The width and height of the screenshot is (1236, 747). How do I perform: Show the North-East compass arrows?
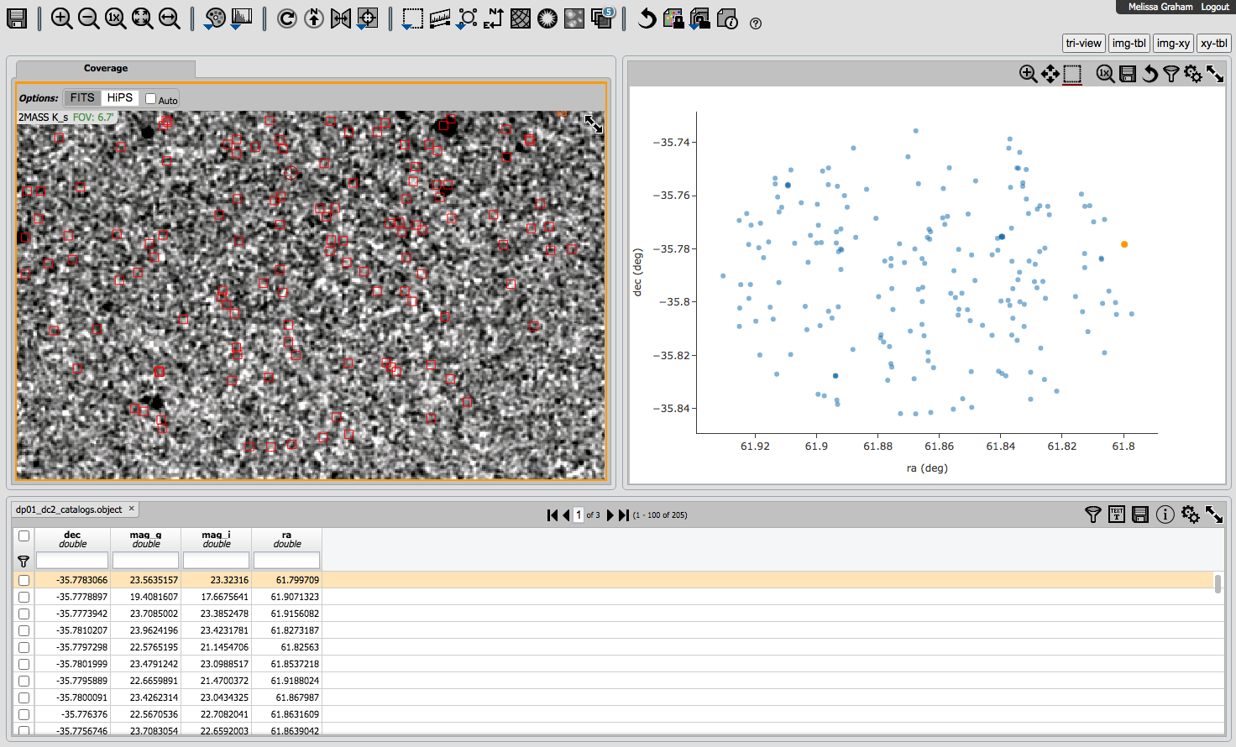point(494,18)
